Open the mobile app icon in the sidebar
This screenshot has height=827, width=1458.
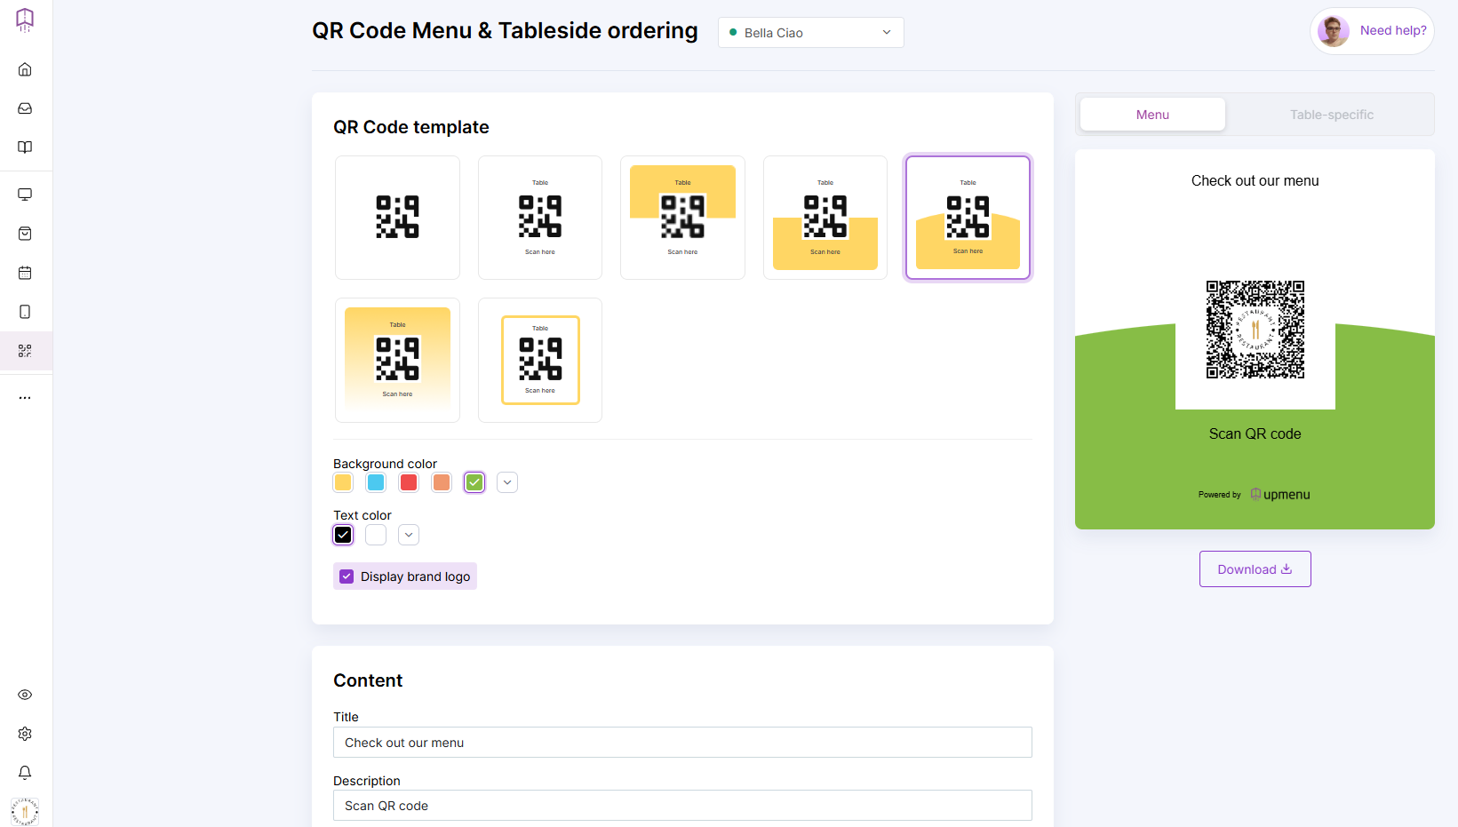[x=25, y=312]
